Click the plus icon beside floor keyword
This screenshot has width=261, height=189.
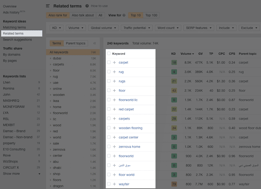[114, 91]
